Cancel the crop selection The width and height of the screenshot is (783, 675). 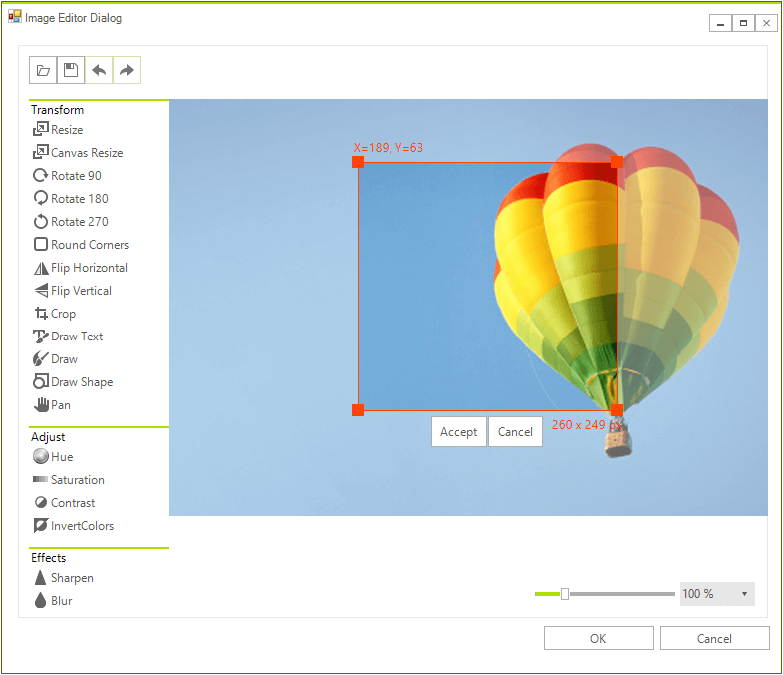[x=515, y=432]
